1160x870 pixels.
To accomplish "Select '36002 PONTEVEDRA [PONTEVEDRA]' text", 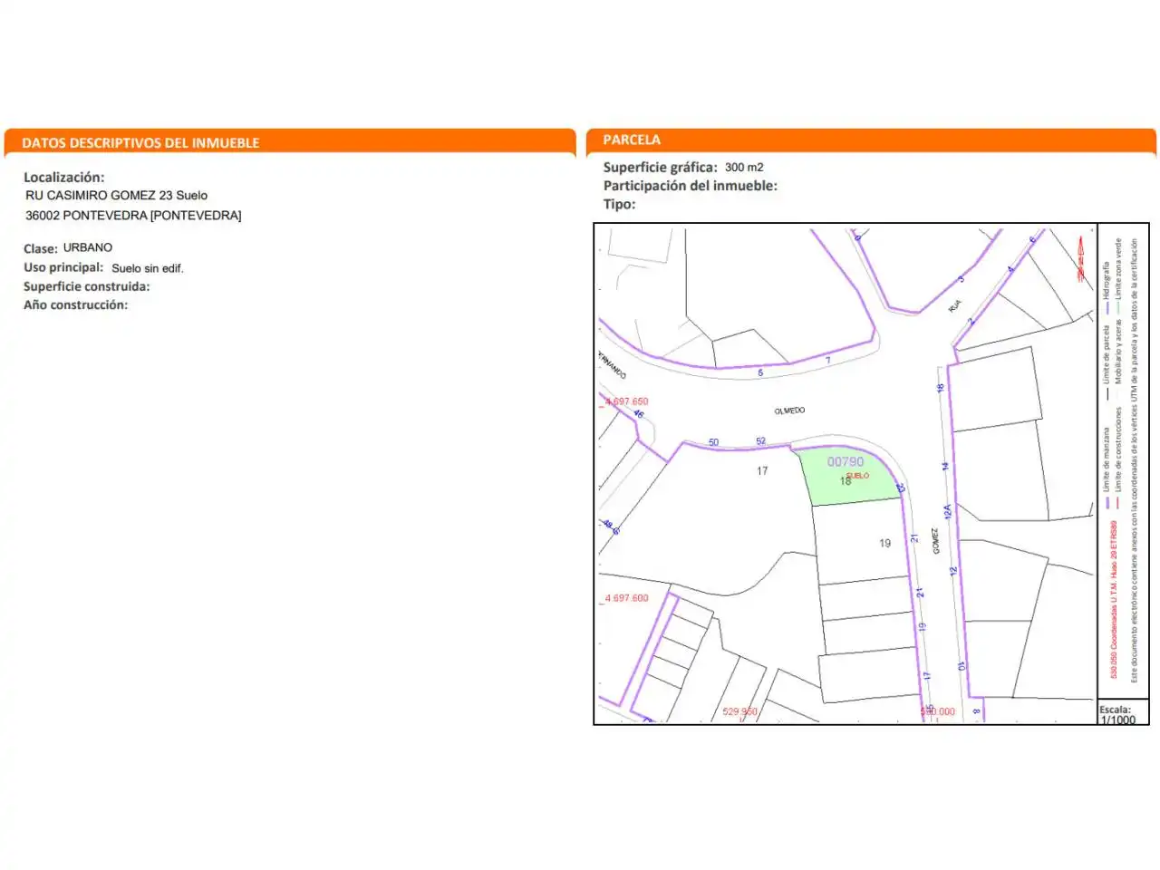I will coord(133,216).
